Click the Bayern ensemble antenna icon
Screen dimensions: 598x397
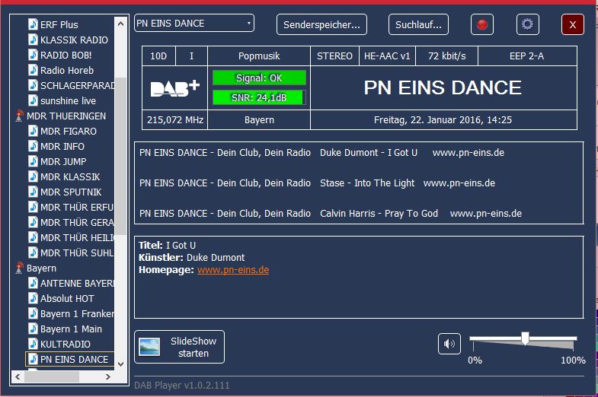19,268
